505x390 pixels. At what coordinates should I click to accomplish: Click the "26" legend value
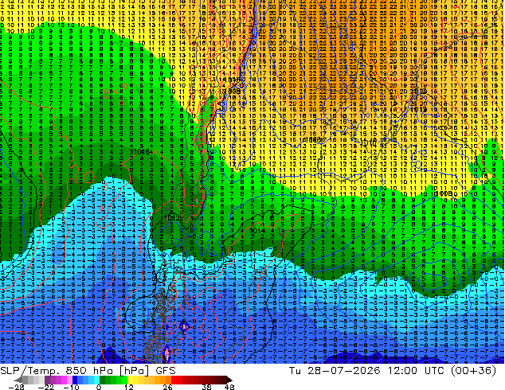pos(167,387)
